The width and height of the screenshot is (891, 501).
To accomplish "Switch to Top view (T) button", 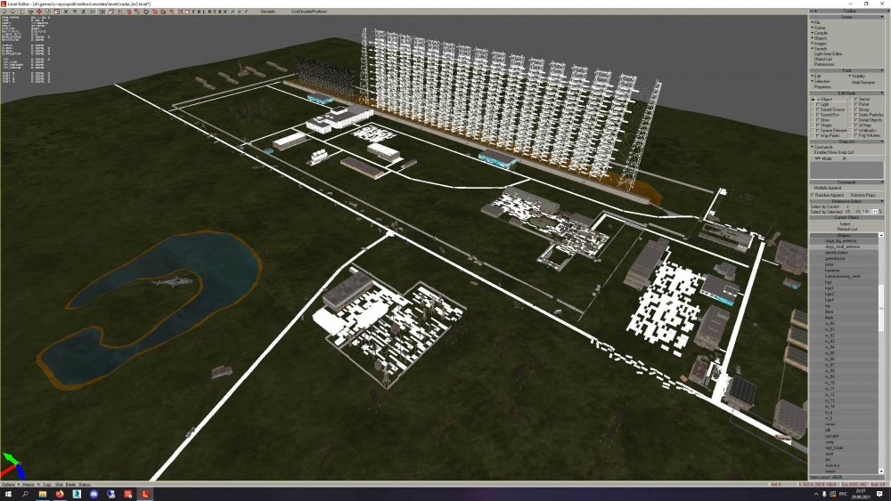I will click(x=215, y=12).
